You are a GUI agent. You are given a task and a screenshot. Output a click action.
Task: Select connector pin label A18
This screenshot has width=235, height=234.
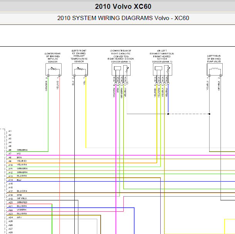(x=10, y=195)
